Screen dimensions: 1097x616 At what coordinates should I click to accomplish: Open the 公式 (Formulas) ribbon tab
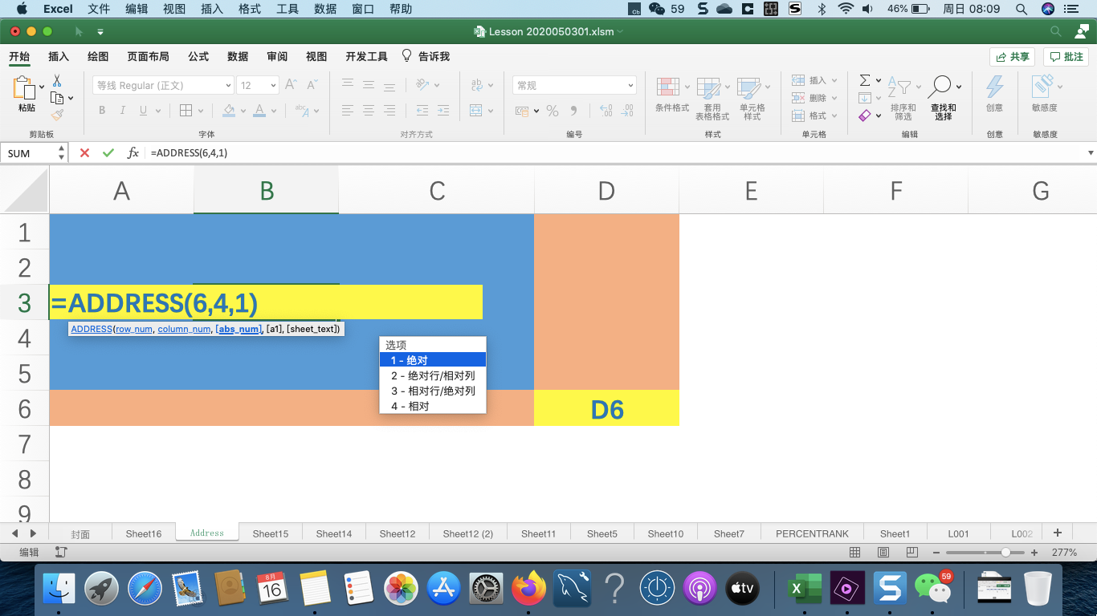(198, 56)
